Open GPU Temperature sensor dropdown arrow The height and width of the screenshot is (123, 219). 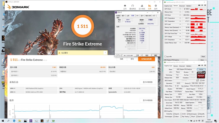[x=180, y=18]
